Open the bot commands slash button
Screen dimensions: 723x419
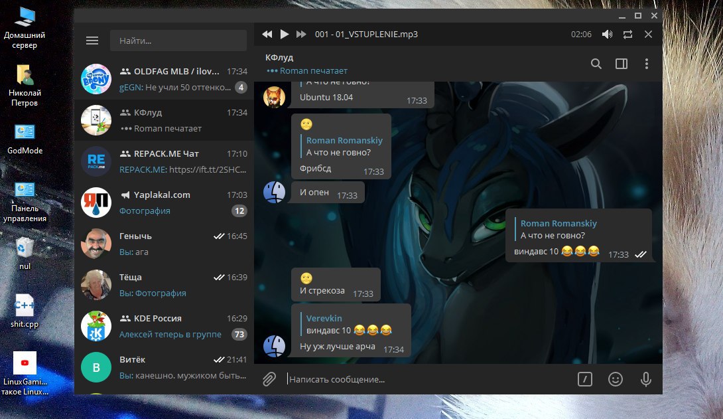pyautogui.click(x=584, y=379)
